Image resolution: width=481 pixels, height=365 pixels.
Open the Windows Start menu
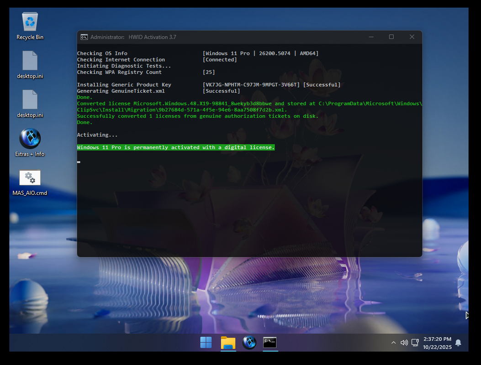coord(206,342)
